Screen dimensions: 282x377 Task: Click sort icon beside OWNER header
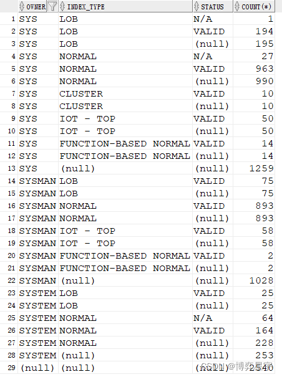pos(22,6)
